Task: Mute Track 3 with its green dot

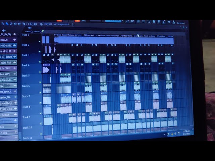Action: [x=40, y=62]
